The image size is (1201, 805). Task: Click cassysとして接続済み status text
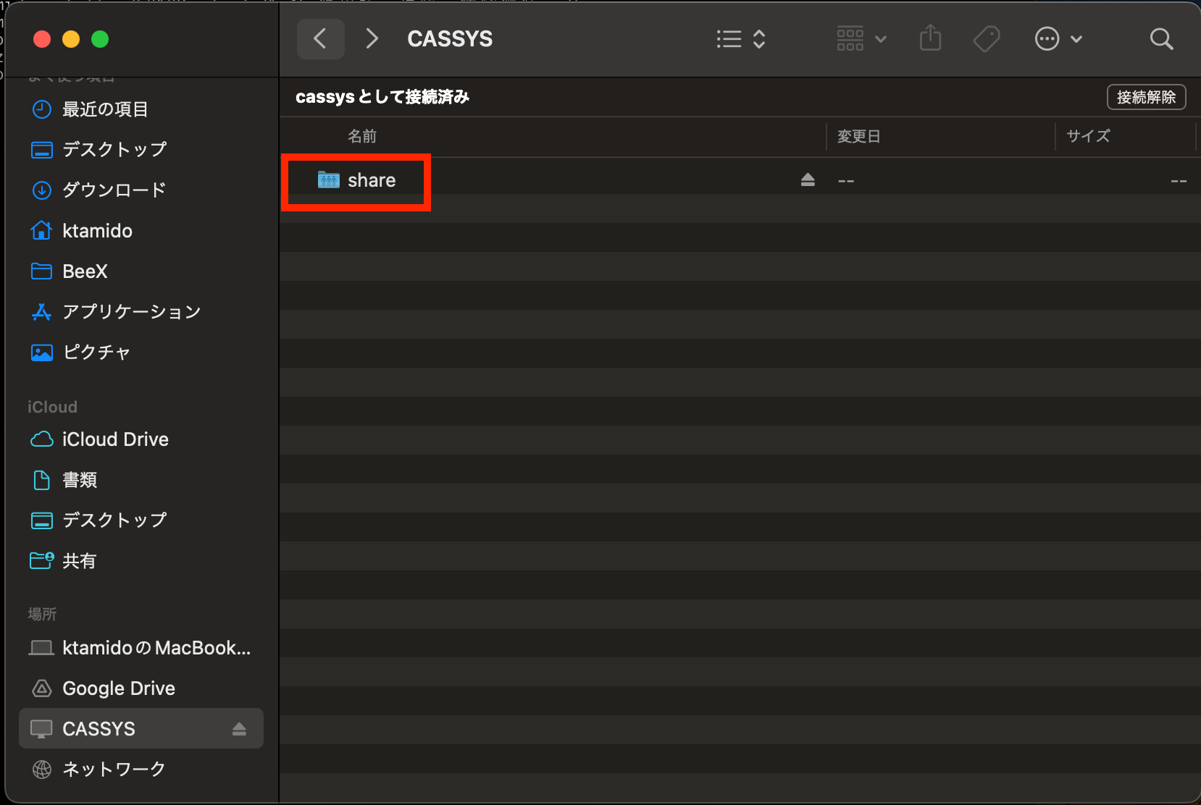382,97
